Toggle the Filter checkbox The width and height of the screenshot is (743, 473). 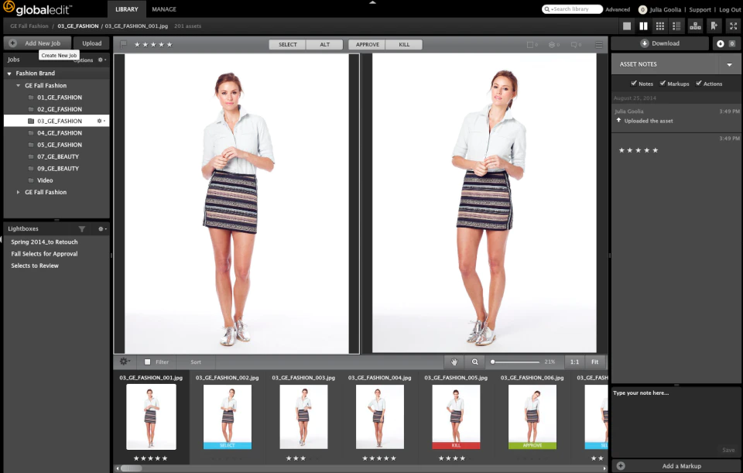coord(147,362)
